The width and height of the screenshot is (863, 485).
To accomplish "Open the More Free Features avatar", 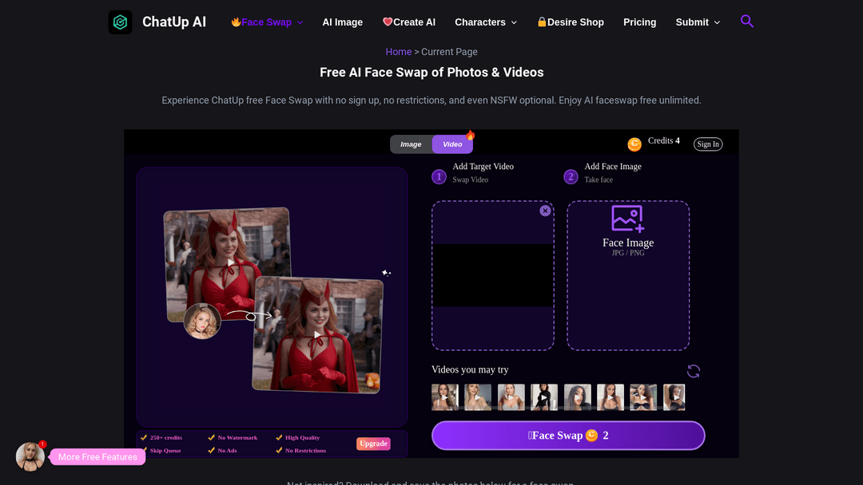I will [30, 456].
